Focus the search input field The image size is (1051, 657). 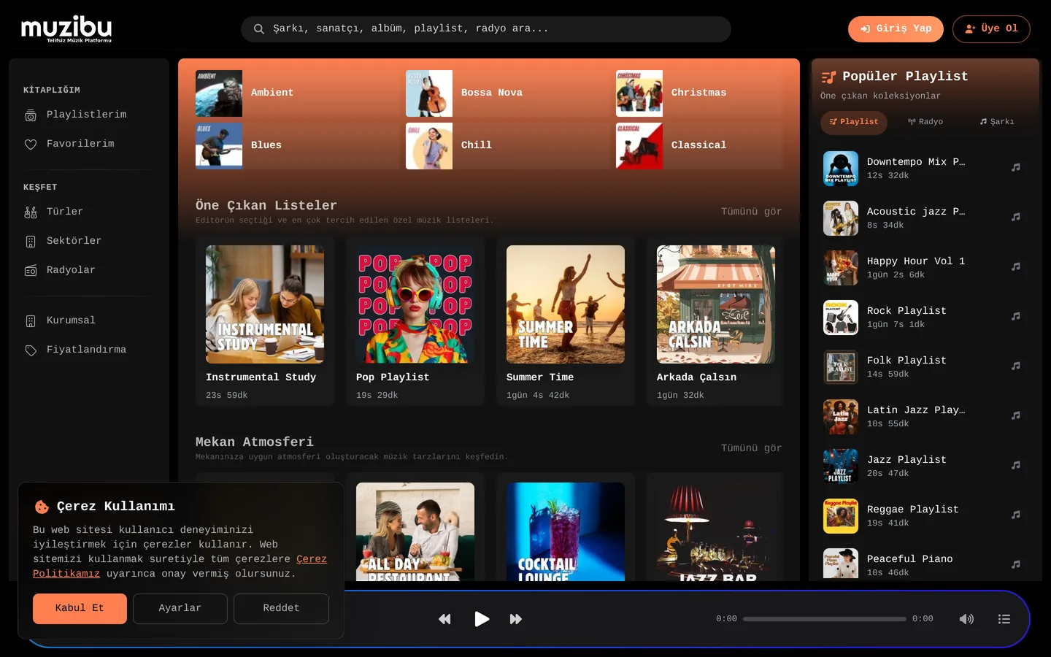(486, 29)
